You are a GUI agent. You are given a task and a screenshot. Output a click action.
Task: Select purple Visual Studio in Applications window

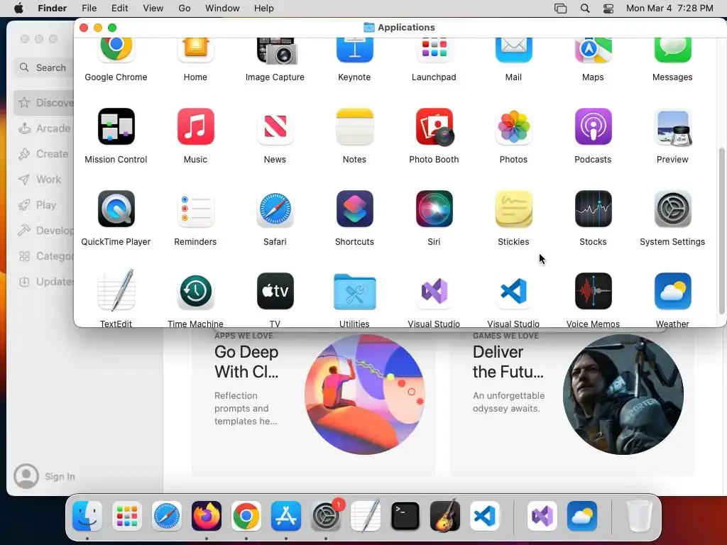coord(434,291)
